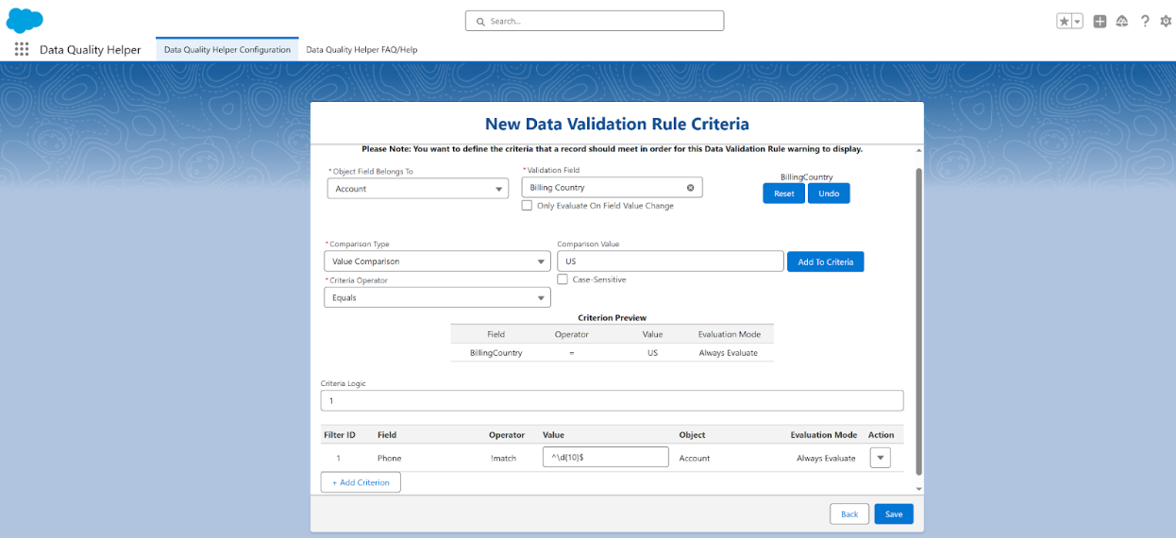Toggle the Case-Sensitive checkbox
The width and height of the screenshot is (1176, 538).
point(563,279)
